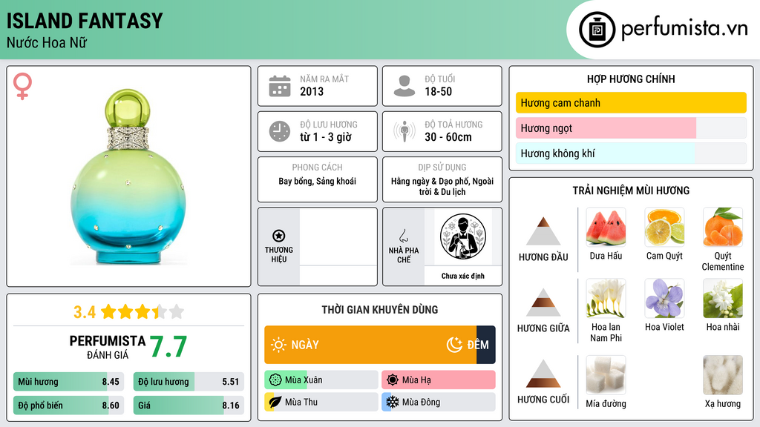Select the Mùa Thu season bar
Viewport: 760px width, 427px height.
(321, 402)
